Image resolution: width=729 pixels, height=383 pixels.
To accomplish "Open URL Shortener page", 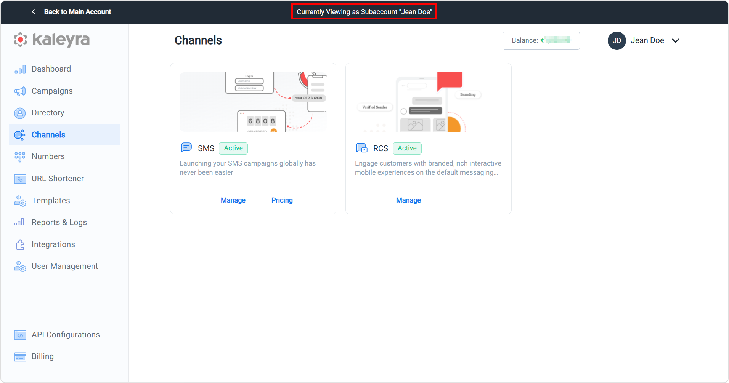I will pos(58,179).
